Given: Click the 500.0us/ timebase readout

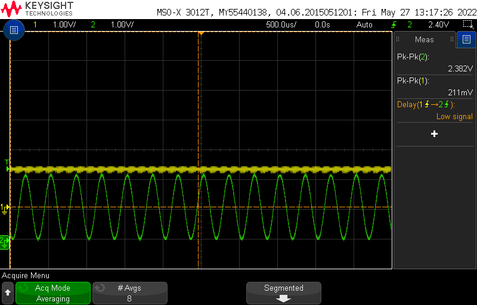Looking at the screenshot, I should [x=281, y=24].
